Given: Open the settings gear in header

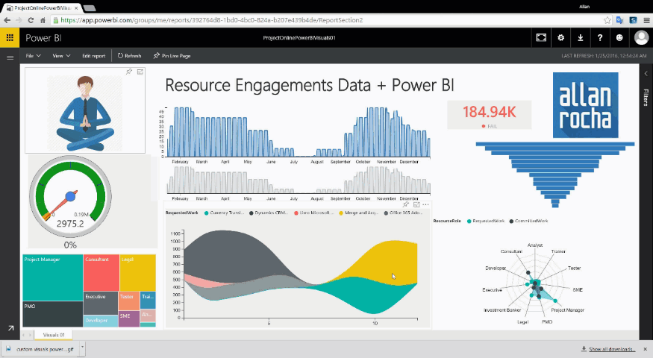Looking at the screenshot, I should click(x=561, y=38).
